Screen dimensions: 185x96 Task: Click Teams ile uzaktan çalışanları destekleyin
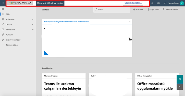click(63, 86)
